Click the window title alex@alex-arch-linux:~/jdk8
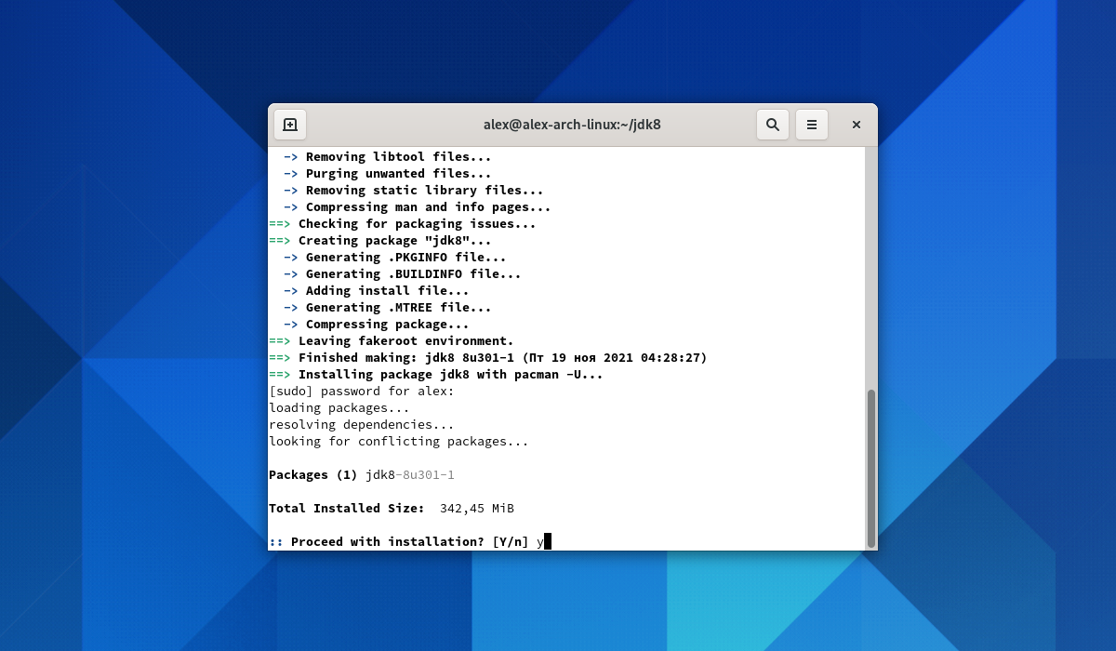Image resolution: width=1116 pixels, height=651 pixels. tap(572, 125)
